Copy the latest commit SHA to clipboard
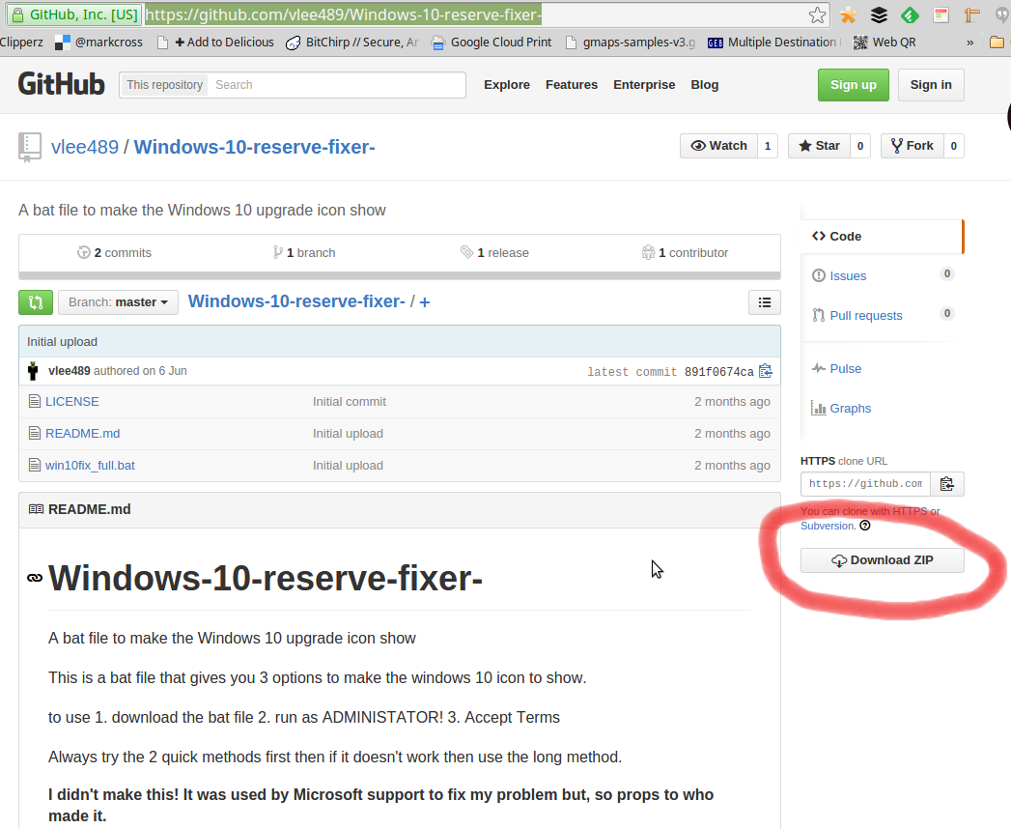This screenshot has height=829, width=1011. (x=766, y=371)
